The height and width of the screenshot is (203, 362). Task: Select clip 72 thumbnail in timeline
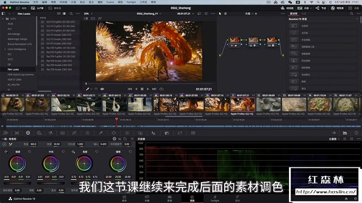[269, 104]
